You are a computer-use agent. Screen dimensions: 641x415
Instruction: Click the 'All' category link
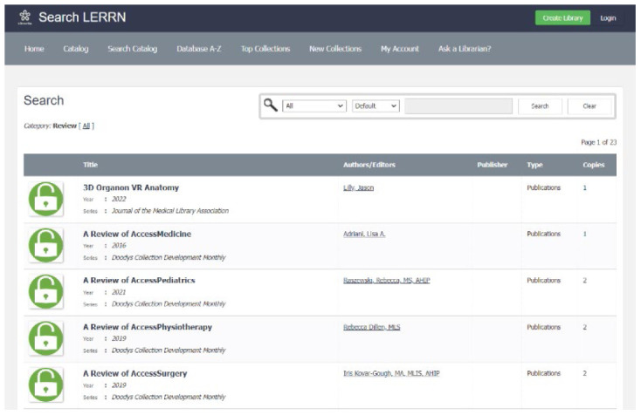[x=86, y=126]
